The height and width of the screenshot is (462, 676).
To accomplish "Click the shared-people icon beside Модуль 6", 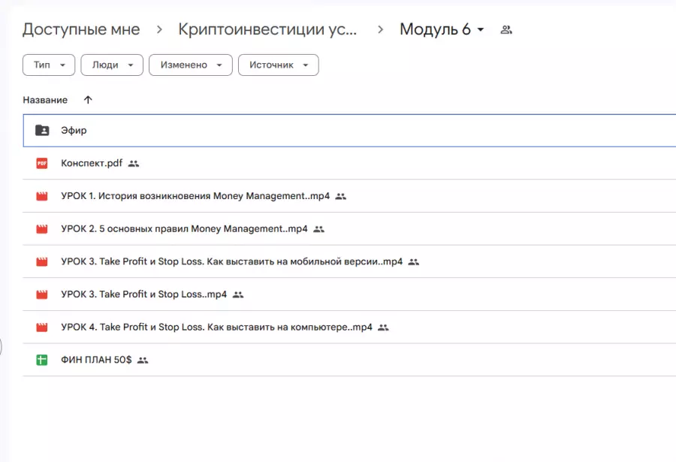I will (505, 30).
